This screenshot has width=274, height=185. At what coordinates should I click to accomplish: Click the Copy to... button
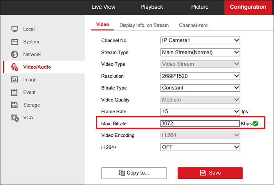[x=134, y=173]
